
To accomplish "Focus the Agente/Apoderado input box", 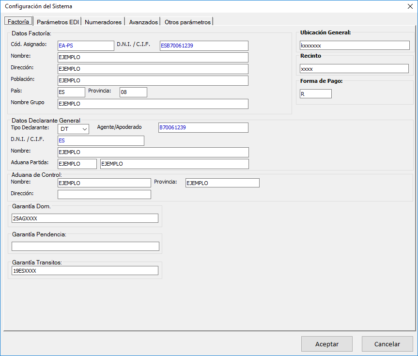I will (x=203, y=127).
